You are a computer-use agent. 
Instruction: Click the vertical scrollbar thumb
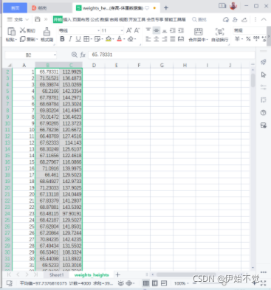253,80
